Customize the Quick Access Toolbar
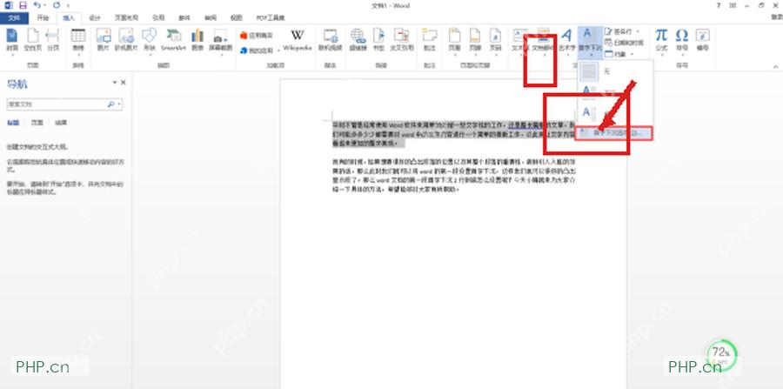783x389 pixels. (x=69, y=5)
